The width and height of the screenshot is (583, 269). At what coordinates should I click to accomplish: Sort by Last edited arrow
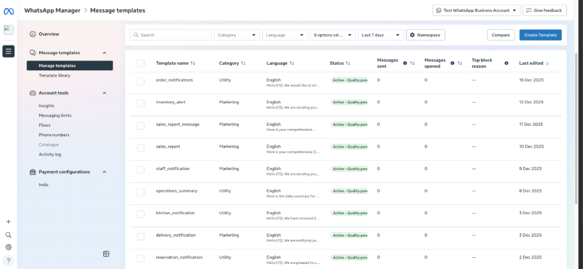tap(547, 63)
